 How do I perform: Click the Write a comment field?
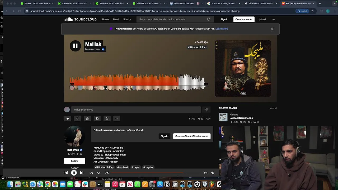coord(136,110)
